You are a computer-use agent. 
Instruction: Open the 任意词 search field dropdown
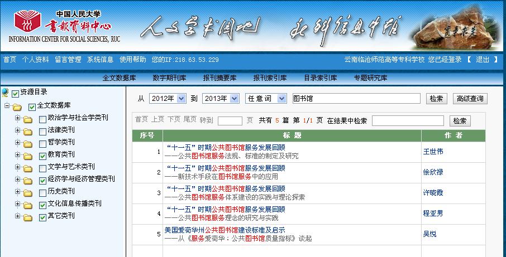click(266, 99)
